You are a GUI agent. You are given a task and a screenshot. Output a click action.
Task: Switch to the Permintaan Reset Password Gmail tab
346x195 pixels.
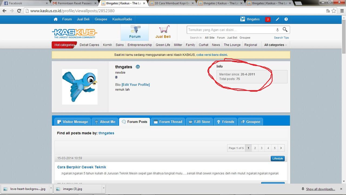tap(74, 3)
